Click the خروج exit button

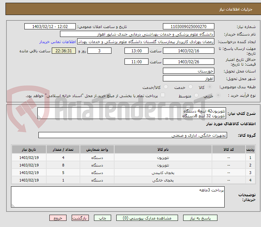tap(58, 218)
